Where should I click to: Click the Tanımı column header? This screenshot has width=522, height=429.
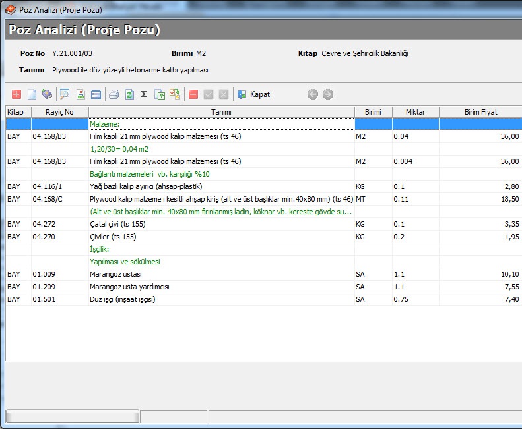pyautogui.click(x=221, y=112)
